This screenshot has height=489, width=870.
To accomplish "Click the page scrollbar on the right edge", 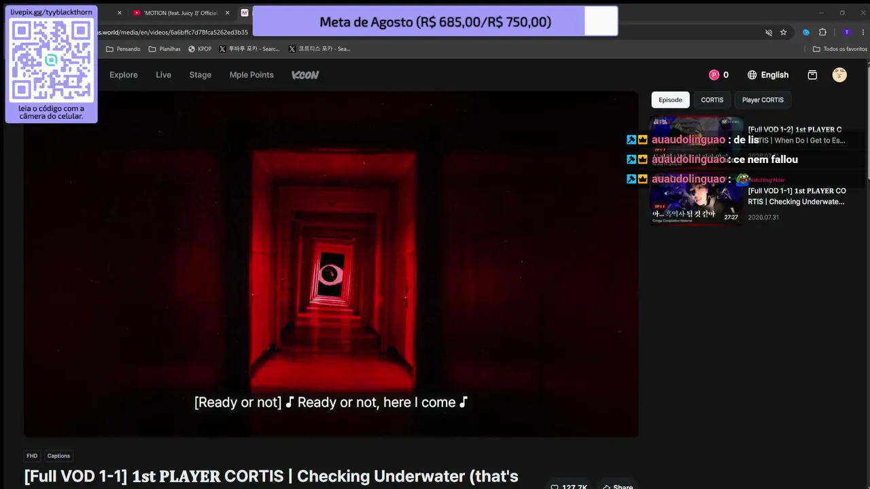I will 867,122.
